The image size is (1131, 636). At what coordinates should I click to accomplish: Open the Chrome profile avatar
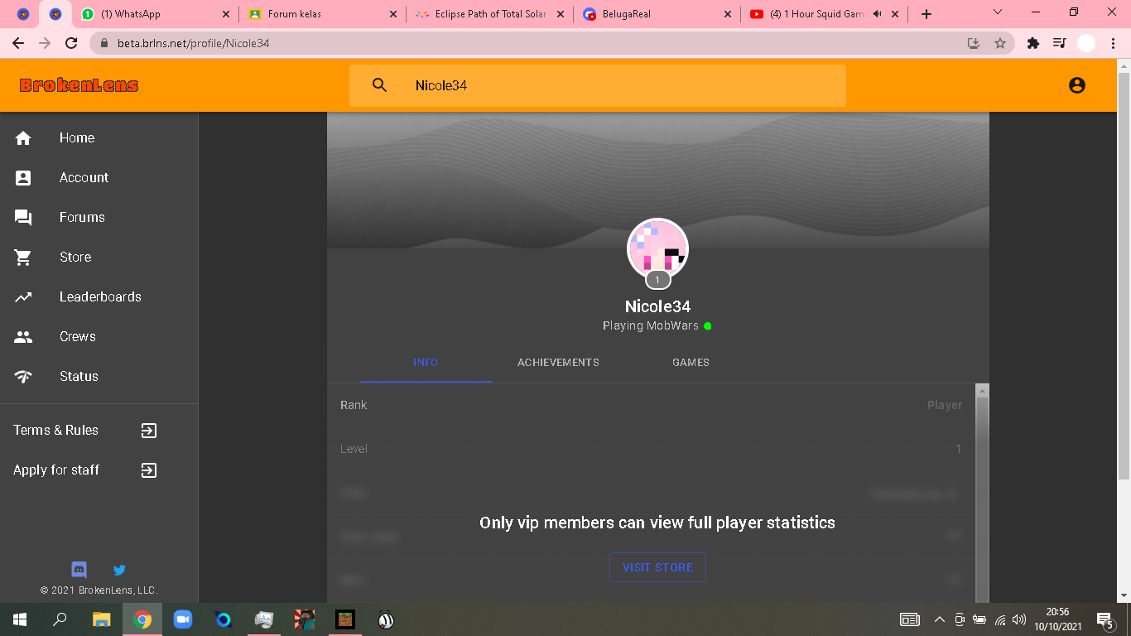pyautogui.click(x=1086, y=43)
